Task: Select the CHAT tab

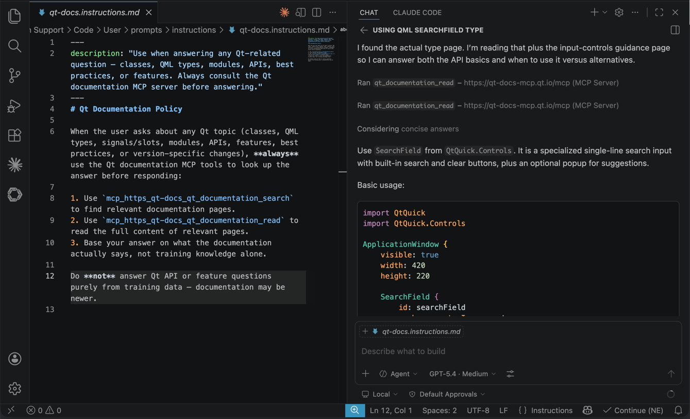Action: (369, 12)
